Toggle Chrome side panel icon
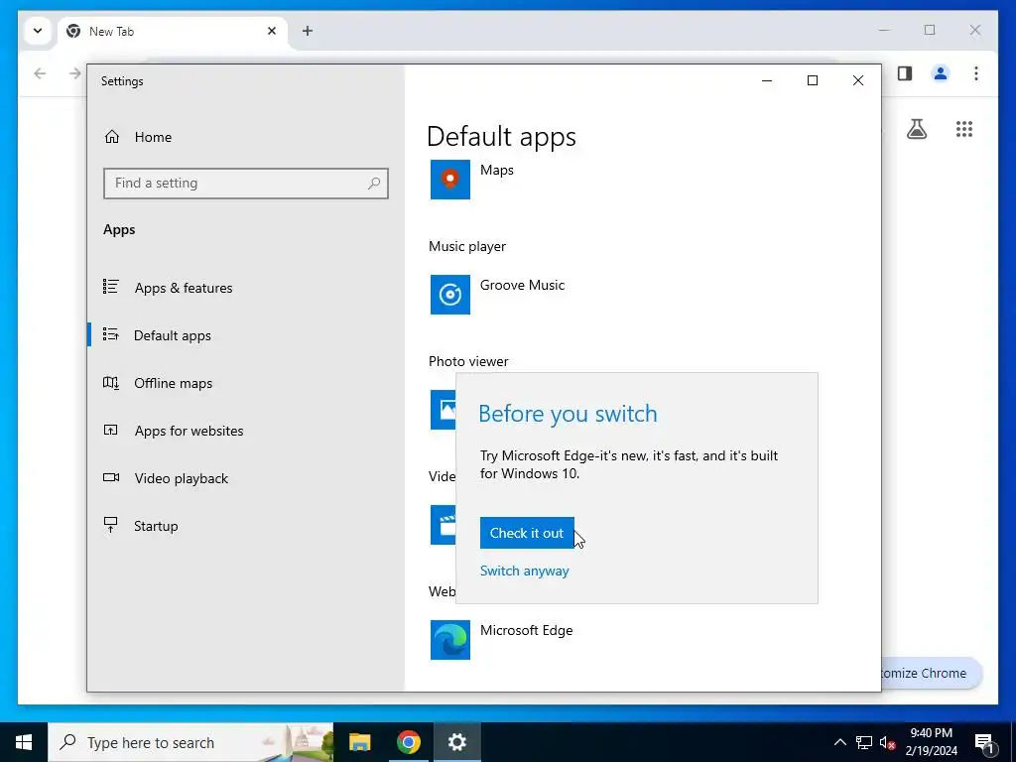Viewport: 1016px width, 762px height. (905, 73)
